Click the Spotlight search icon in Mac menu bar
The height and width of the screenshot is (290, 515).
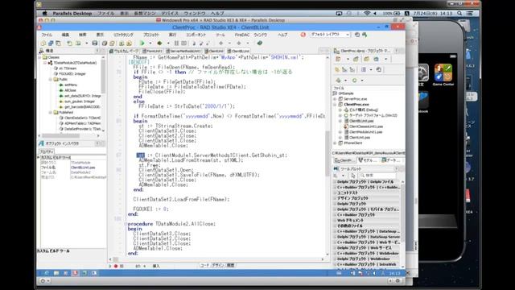coord(459,14)
